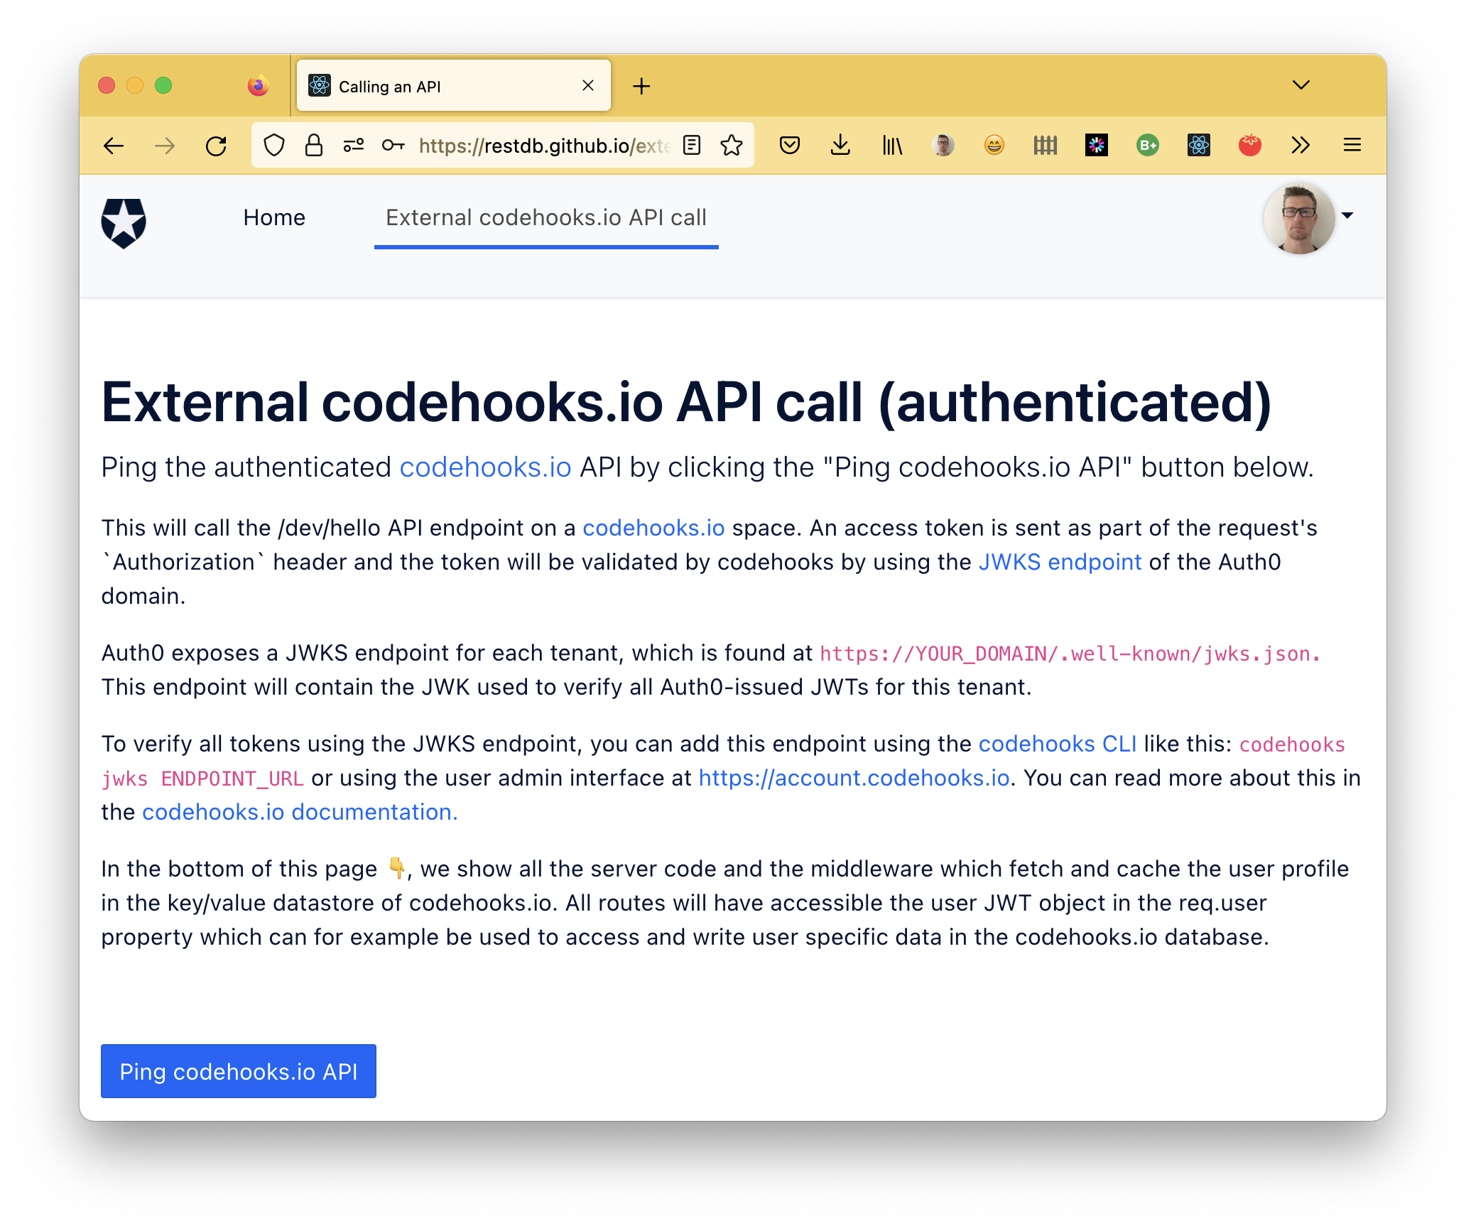List all tabs dropdown chevron
The width and height of the screenshot is (1466, 1226).
(x=1301, y=85)
